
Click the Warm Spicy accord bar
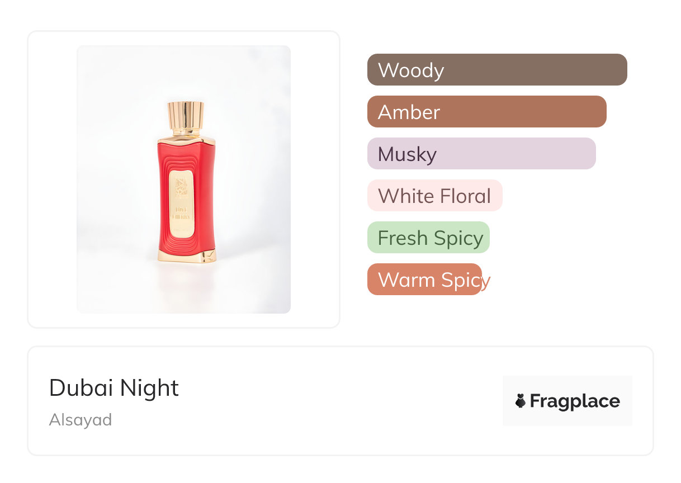[x=424, y=280]
